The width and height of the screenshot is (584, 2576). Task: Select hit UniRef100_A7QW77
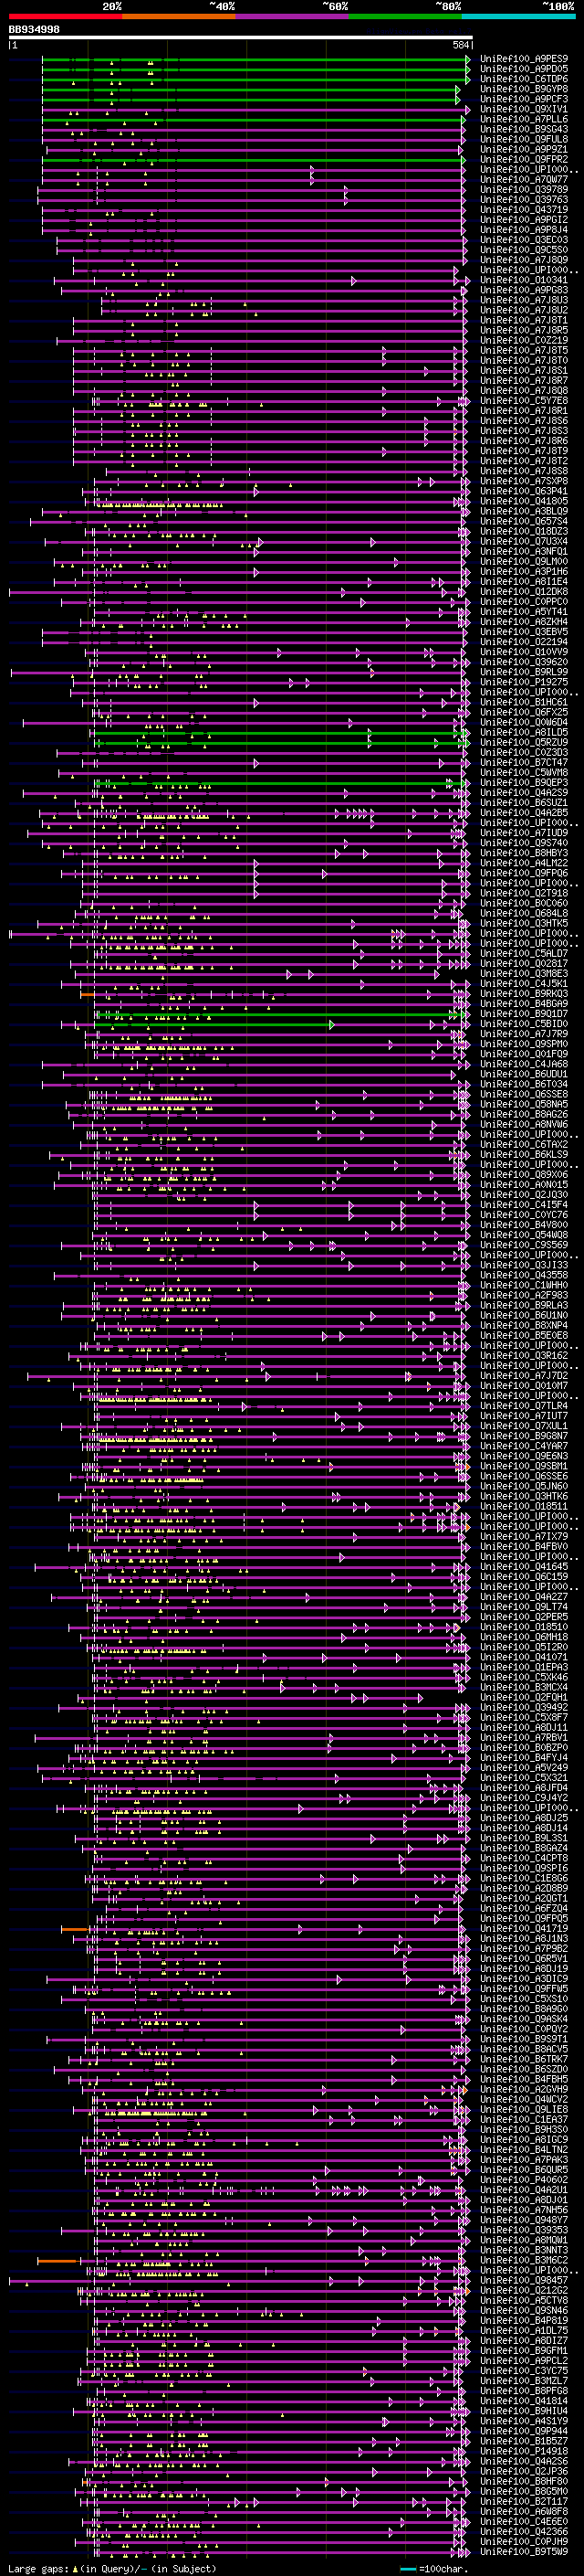tap(524, 180)
